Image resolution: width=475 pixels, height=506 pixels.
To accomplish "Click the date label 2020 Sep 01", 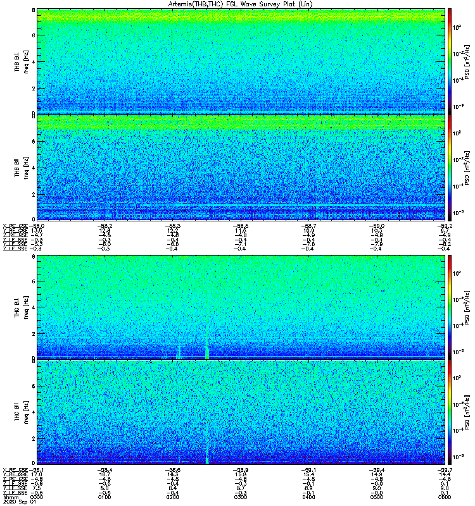I will pos(20,502).
